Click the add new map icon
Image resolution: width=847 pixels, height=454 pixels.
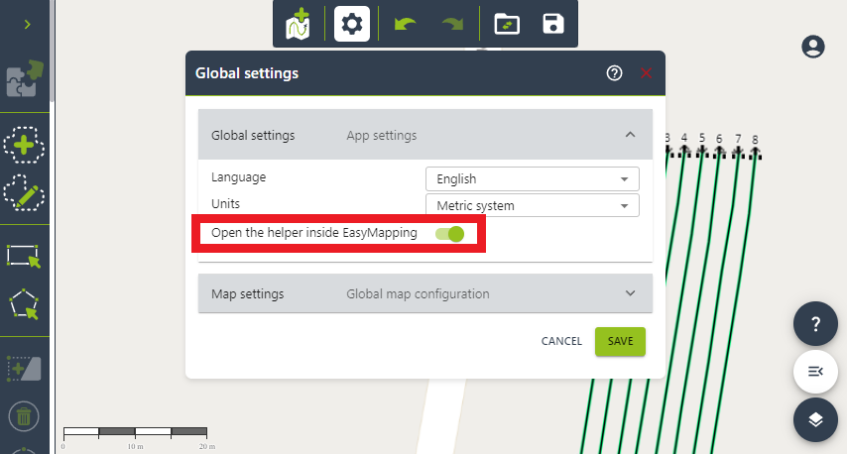298,24
